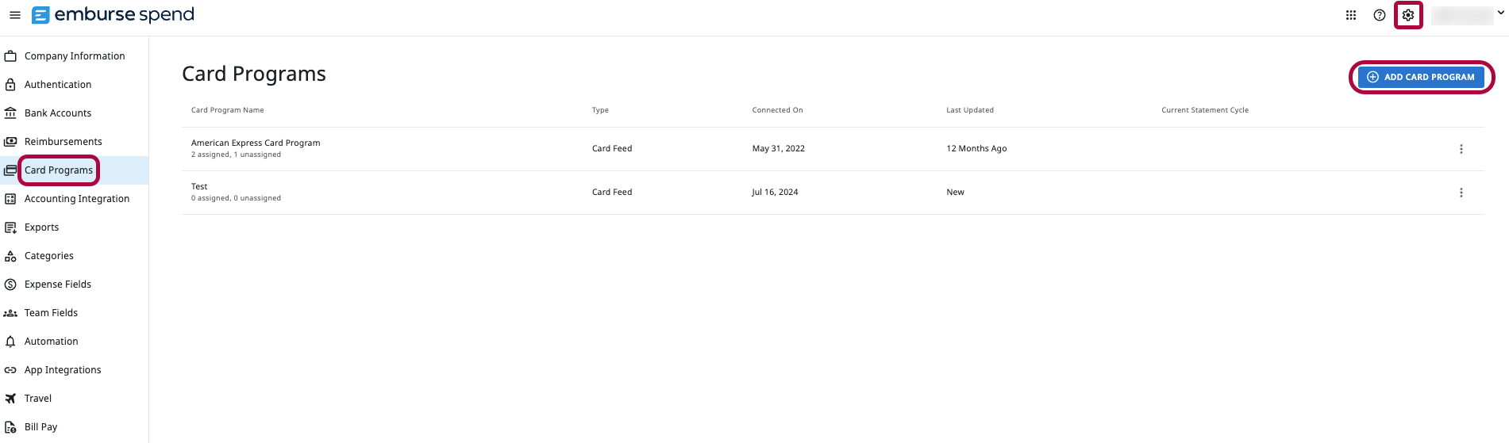Open the apps grid launcher icon

(1351, 15)
